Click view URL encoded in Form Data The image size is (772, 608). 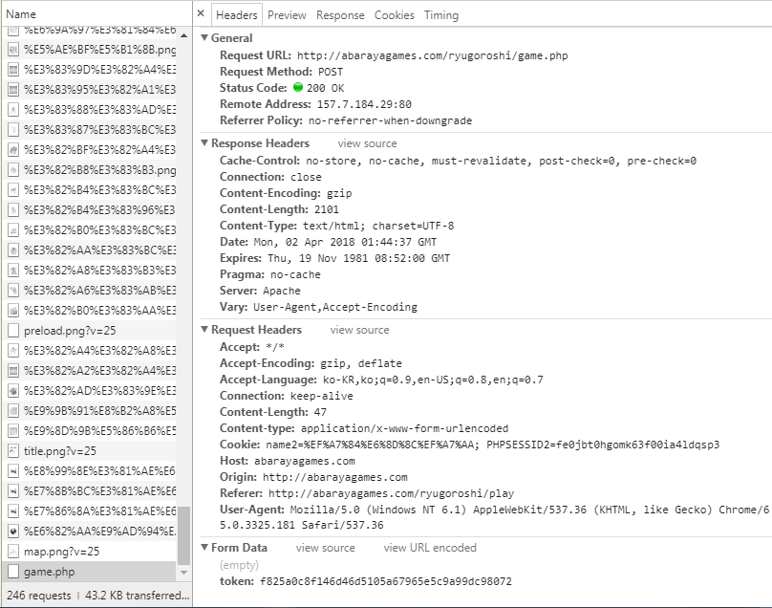pos(429,548)
